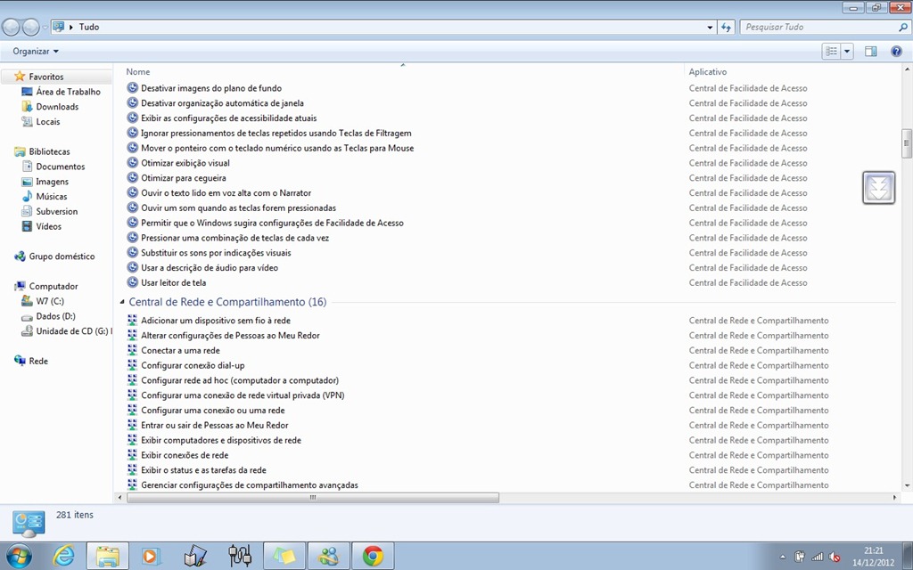
Task: Open Locais in the sidebar
Action: 48,121
